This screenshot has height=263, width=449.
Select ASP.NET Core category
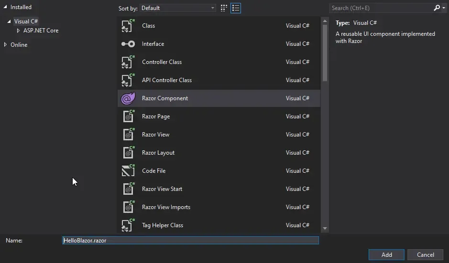41,30
